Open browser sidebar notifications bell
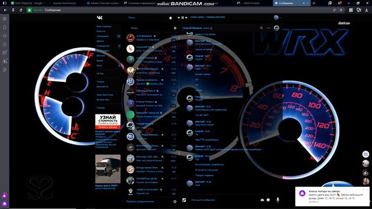This screenshot has width=372, height=209. (x=5, y=27)
